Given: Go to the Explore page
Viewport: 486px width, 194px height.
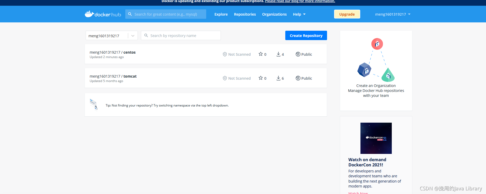Looking at the screenshot, I should [221, 14].
